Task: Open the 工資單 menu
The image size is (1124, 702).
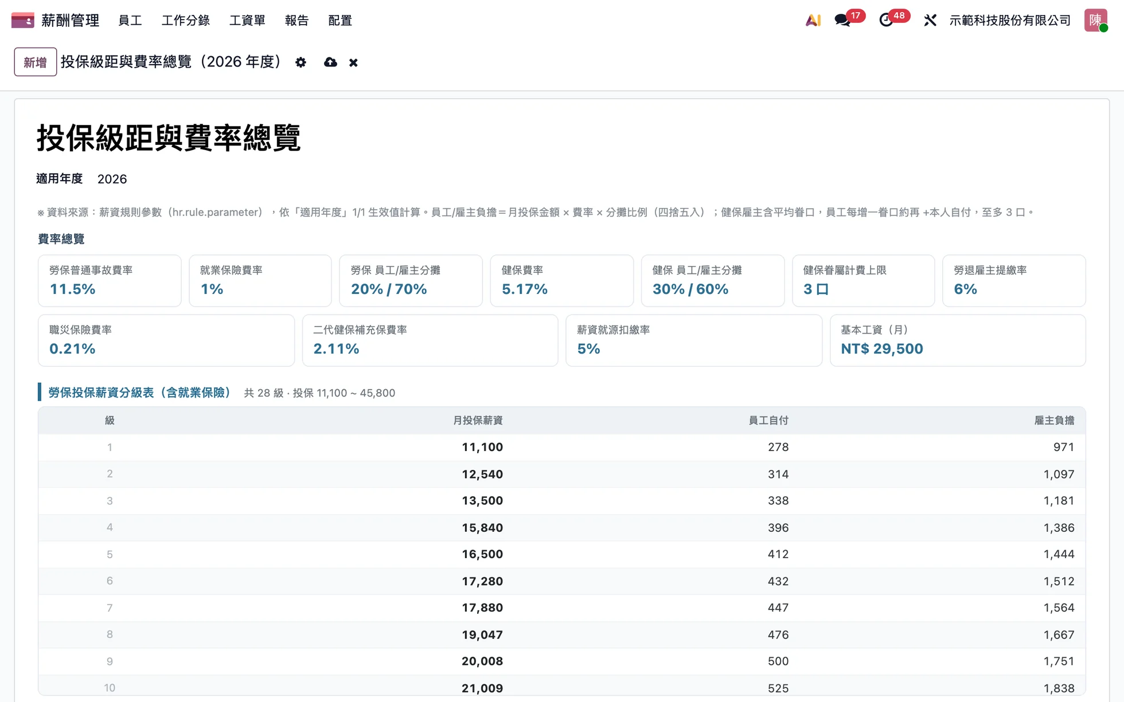Action: 247,21
